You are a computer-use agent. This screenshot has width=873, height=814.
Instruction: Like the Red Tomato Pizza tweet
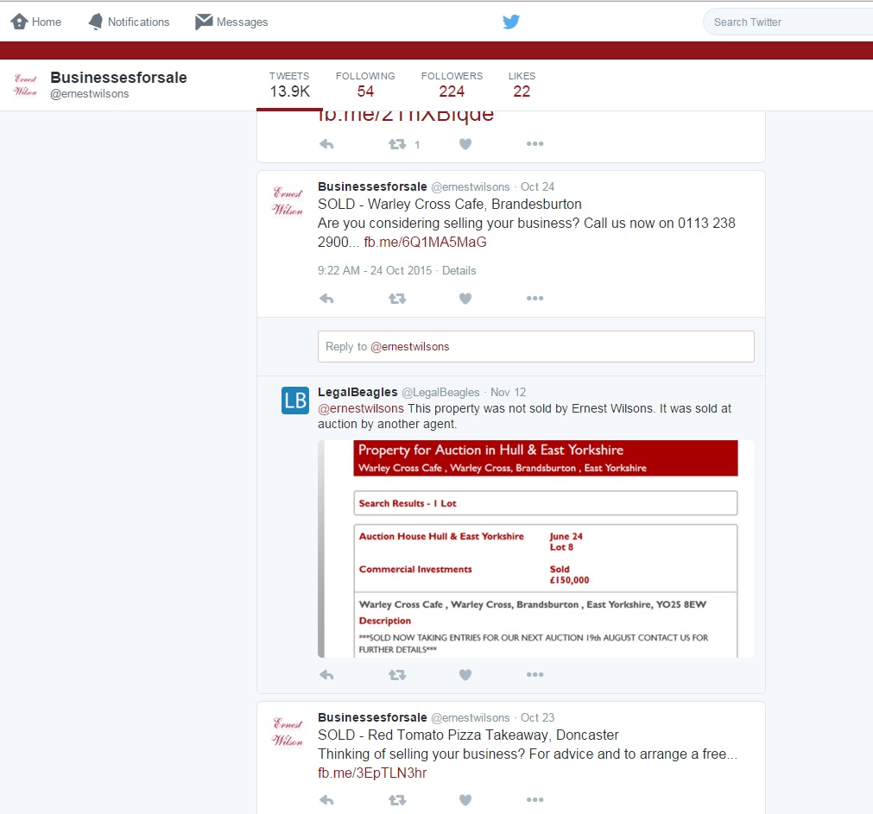pyautogui.click(x=465, y=800)
